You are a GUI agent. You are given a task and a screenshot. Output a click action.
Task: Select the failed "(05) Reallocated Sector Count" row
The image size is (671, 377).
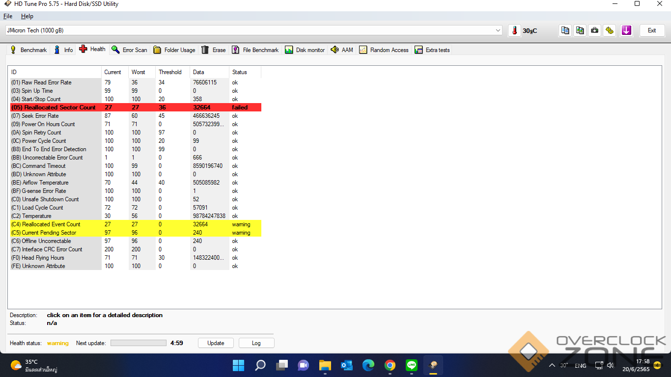click(136, 108)
